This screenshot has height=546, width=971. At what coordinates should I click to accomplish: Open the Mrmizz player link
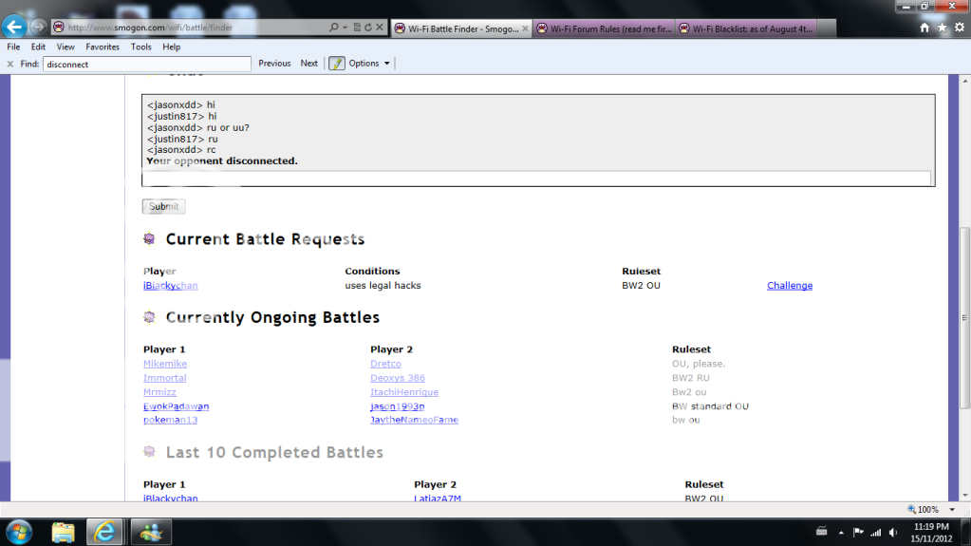point(159,392)
